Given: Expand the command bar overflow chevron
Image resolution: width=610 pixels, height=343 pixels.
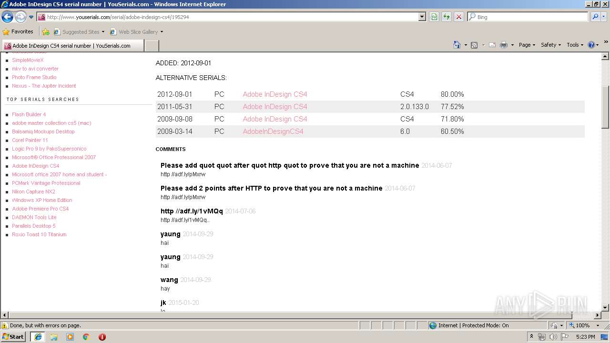Looking at the screenshot, I should coord(606,42).
